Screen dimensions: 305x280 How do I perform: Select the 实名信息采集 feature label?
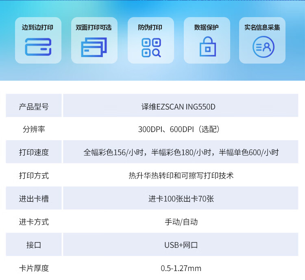point(262,27)
